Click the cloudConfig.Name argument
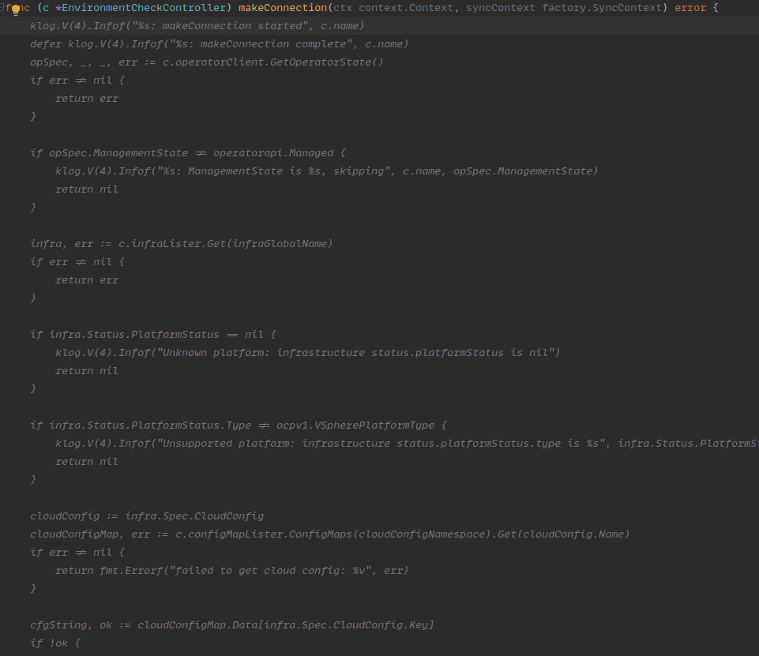 point(573,534)
